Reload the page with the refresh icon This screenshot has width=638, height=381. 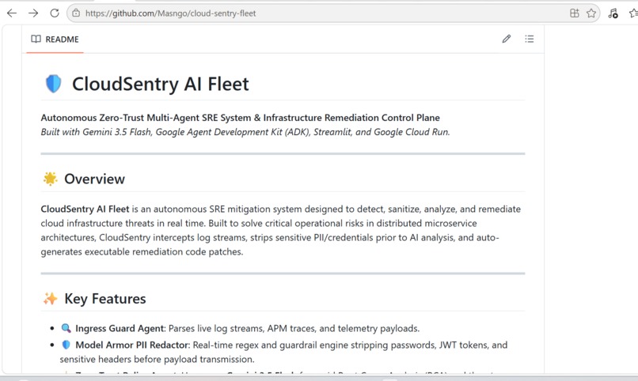(x=55, y=13)
